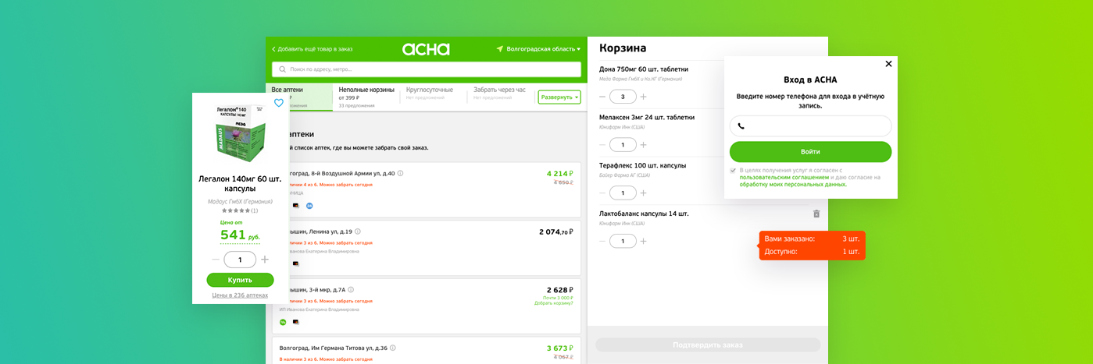
Task: Select the Все аптеки tab
Action: pyautogui.click(x=299, y=97)
